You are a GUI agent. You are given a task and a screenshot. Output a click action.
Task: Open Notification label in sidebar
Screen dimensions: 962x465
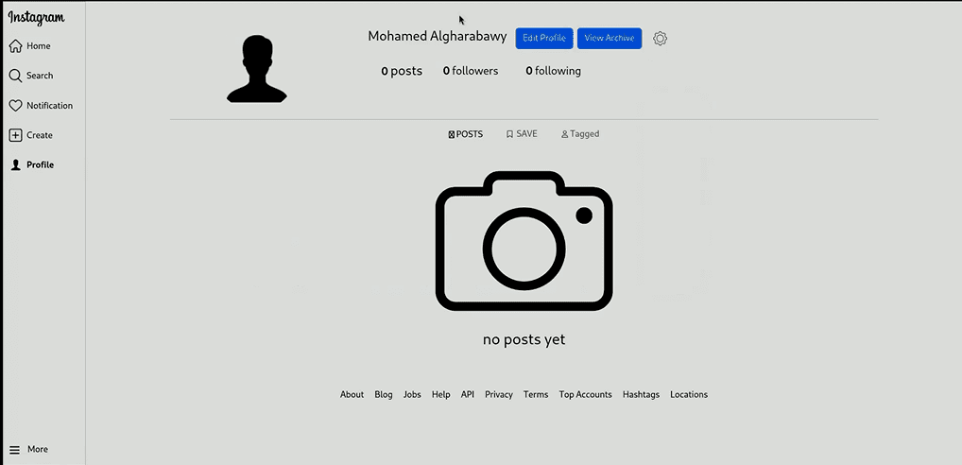pos(50,106)
